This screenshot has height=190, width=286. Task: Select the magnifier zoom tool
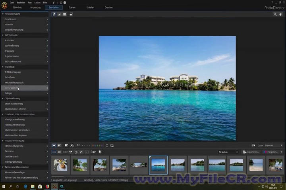pyautogui.click(x=275, y=14)
